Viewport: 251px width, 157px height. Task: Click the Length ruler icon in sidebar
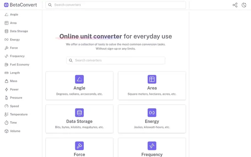point(6,73)
